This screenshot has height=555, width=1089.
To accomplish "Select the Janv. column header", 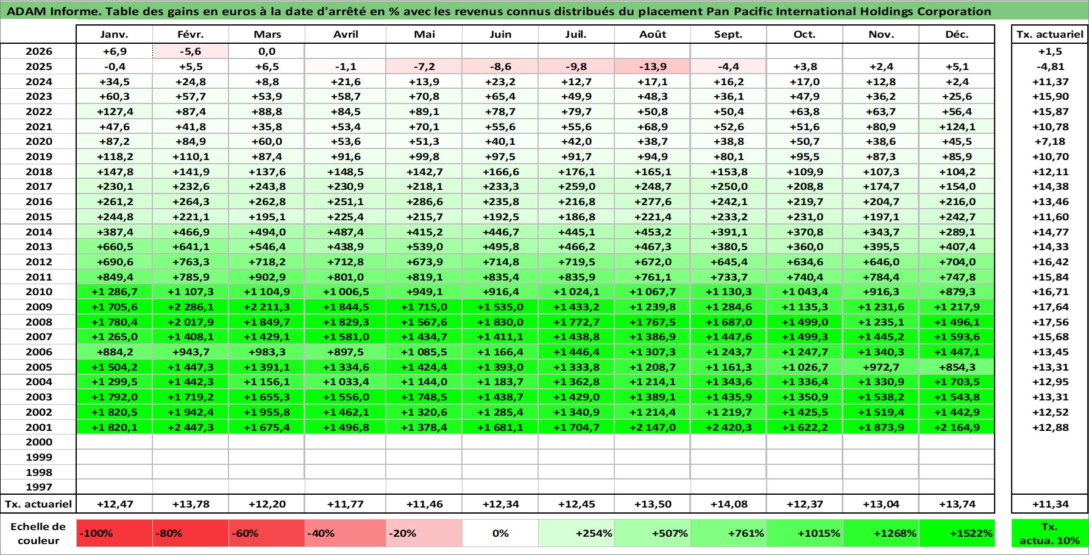I will coord(115,35).
